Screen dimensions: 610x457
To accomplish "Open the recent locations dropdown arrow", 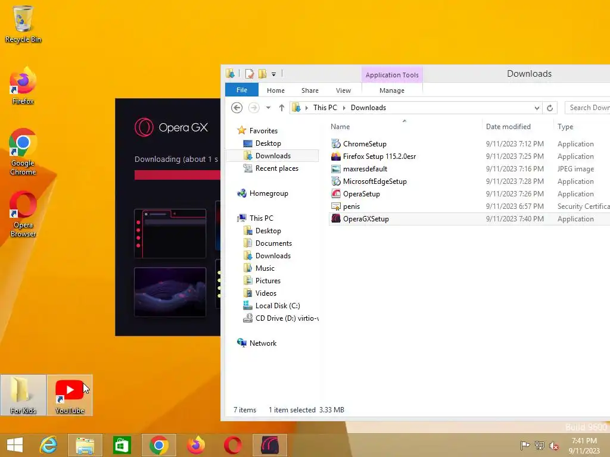I will 268,108.
